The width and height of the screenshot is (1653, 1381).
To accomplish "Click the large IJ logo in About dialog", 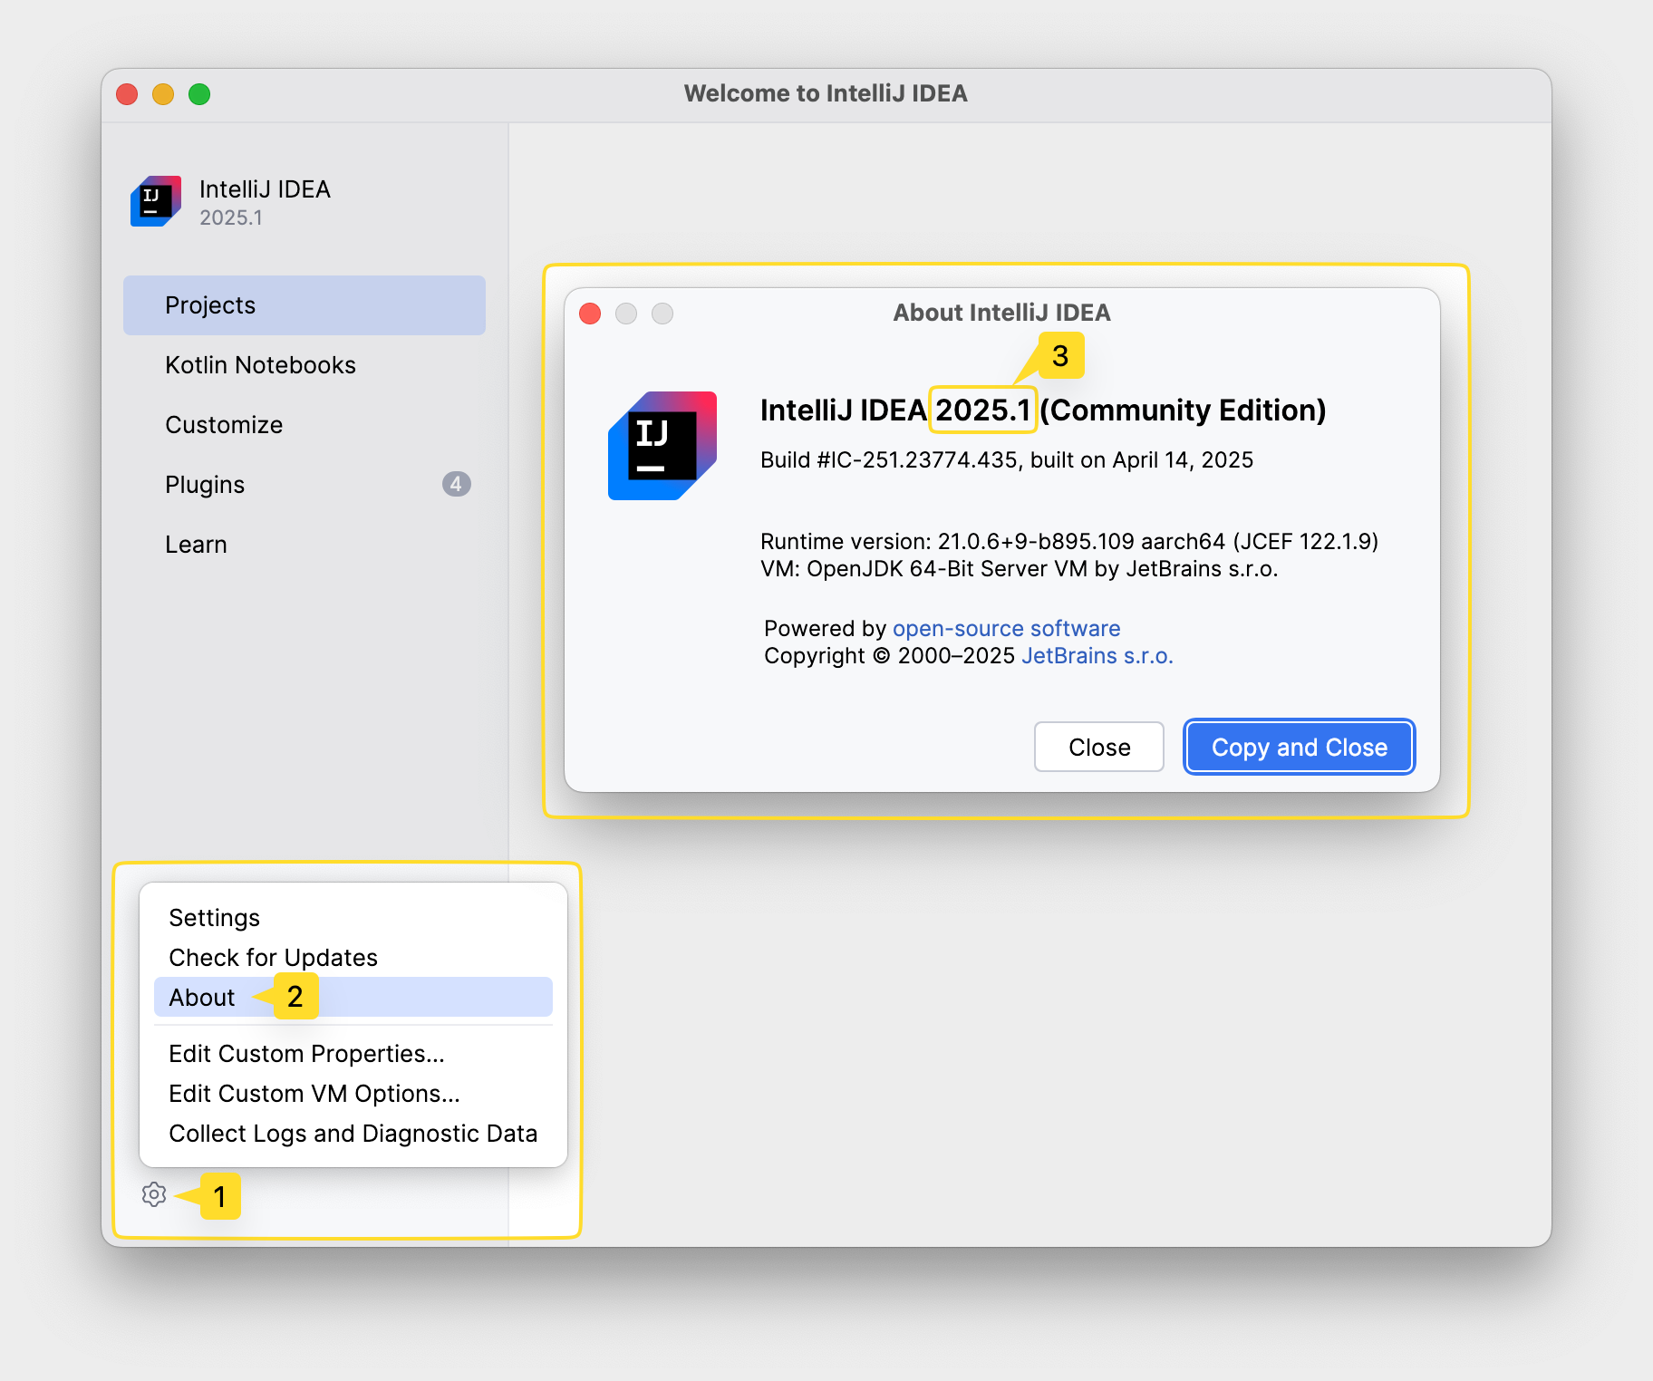I will click(662, 445).
